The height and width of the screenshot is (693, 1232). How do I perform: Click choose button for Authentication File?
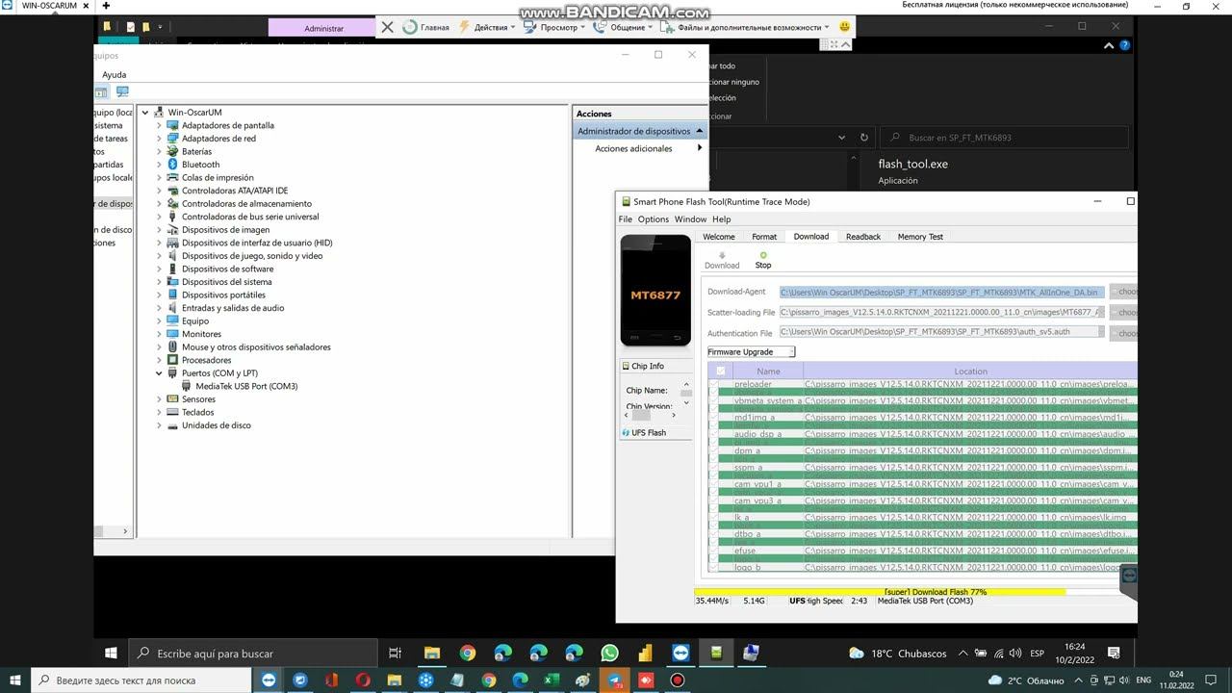tap(1123, 333)
